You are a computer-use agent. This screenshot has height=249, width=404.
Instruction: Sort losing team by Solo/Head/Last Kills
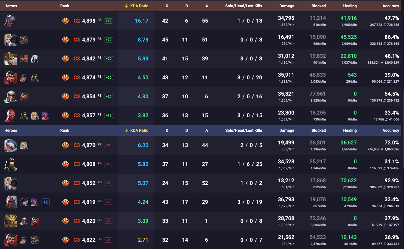(244, 130)
